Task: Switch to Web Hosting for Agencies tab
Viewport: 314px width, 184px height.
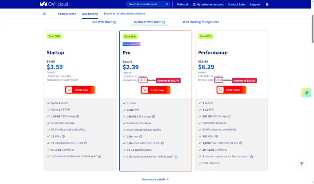Action: [201, 22]
